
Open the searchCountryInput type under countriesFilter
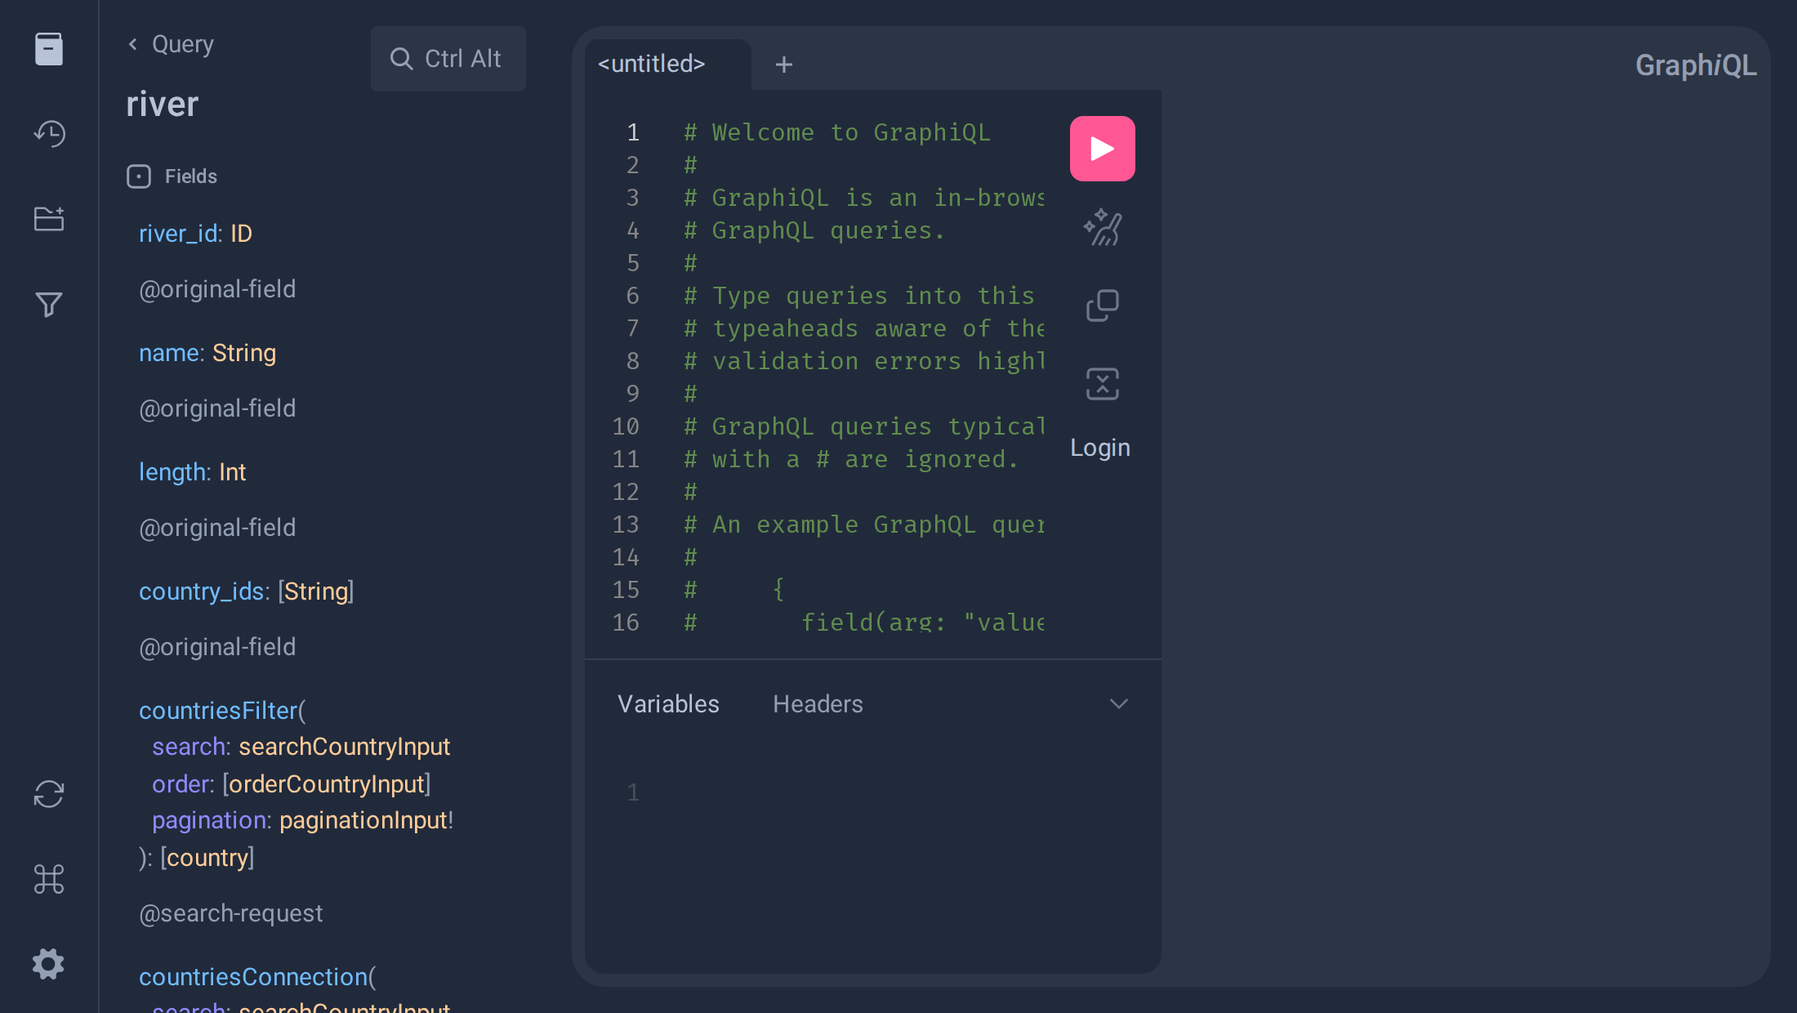tap(344, 747)
